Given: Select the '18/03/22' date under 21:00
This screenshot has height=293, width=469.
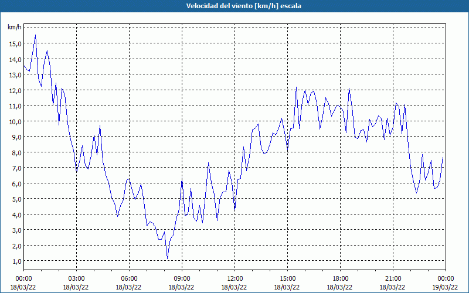Looking at the screenshot, I should click(x=392, y=287).
